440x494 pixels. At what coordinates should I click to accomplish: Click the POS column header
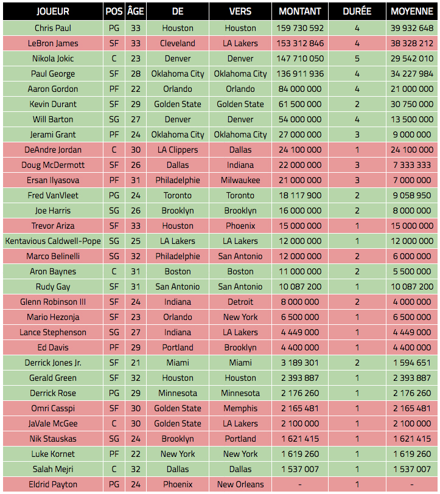pyautogui.click(x=114, y=12)
